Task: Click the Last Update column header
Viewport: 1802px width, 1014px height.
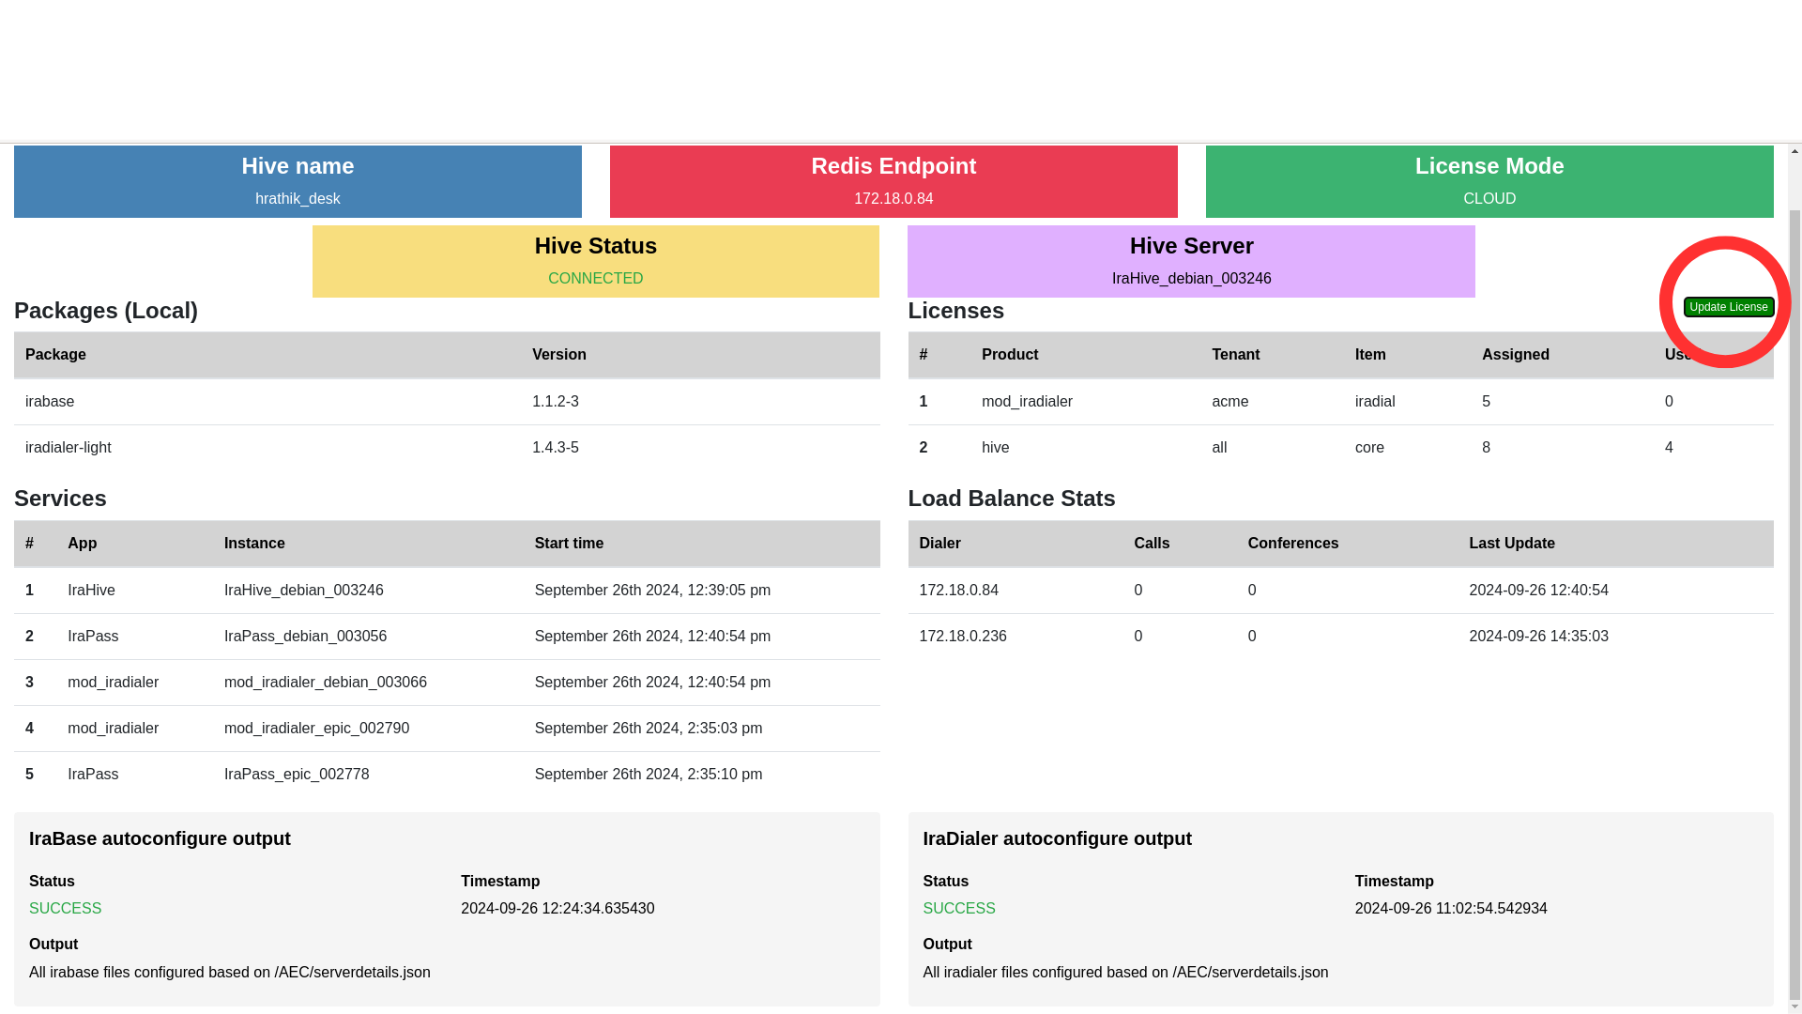Action: coord(1512,544)
